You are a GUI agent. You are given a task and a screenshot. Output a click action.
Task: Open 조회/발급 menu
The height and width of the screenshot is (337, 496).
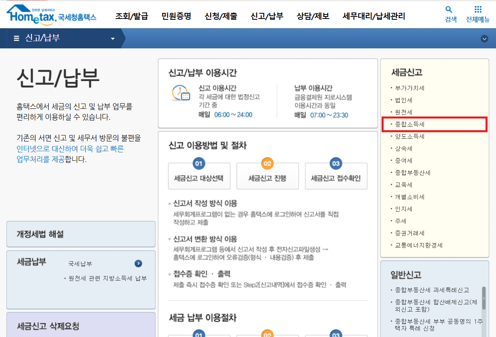tap(132, 16)
